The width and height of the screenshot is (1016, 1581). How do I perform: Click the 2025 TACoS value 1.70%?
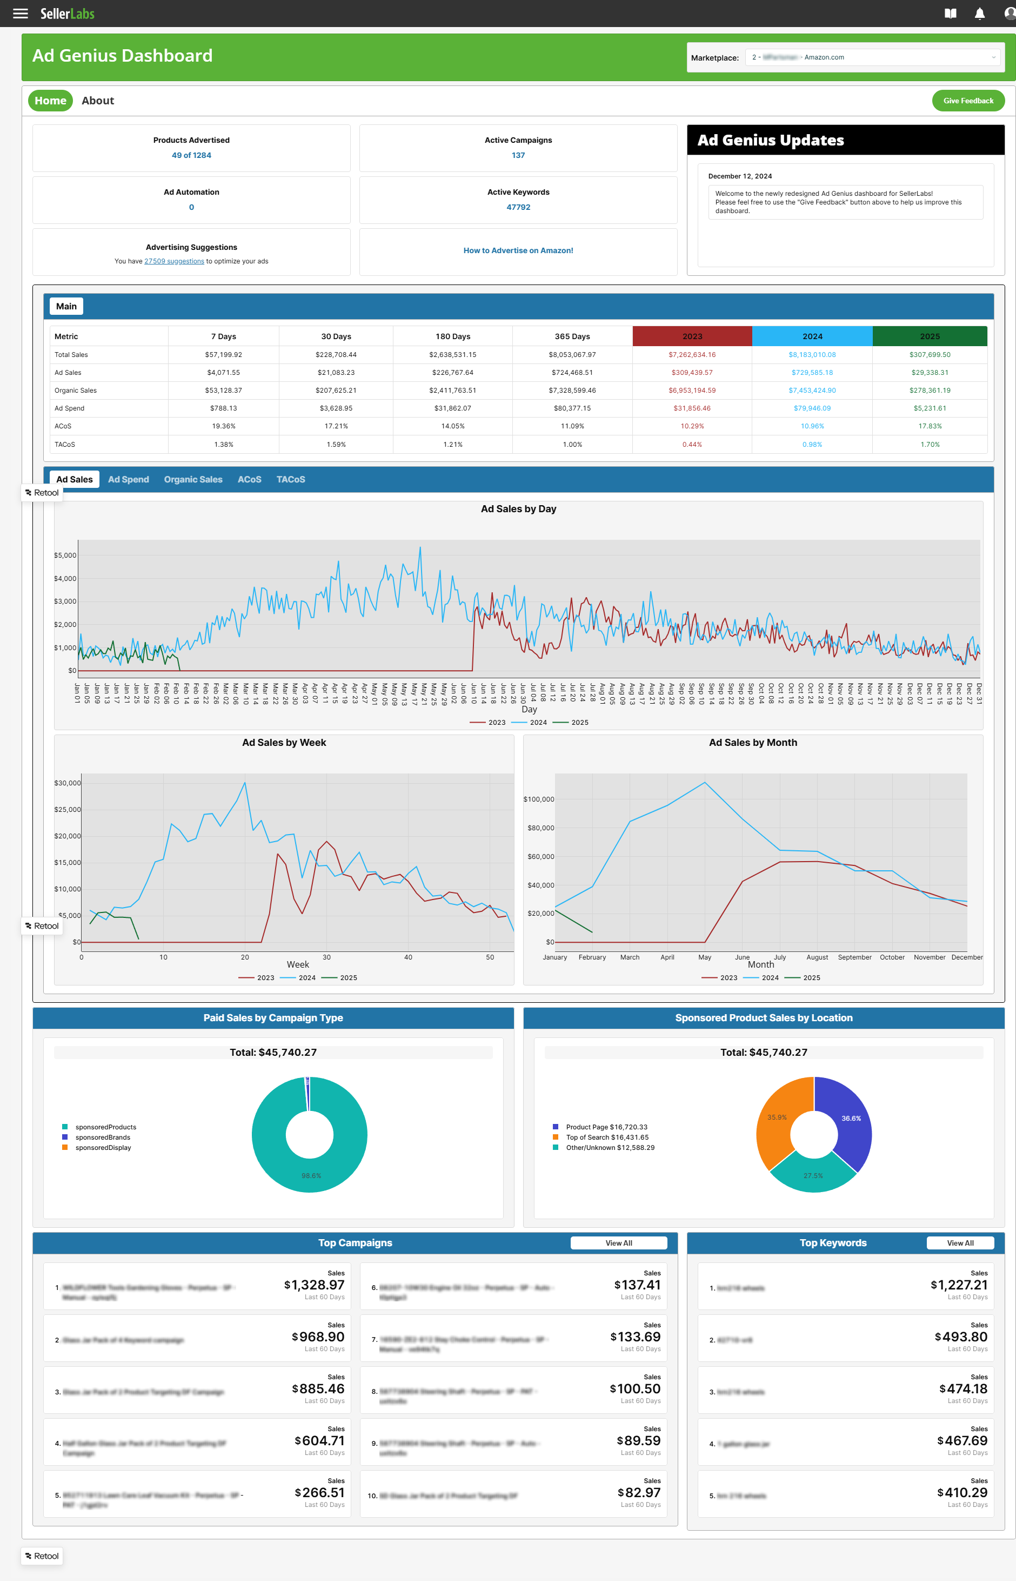(x=930, y=444)
